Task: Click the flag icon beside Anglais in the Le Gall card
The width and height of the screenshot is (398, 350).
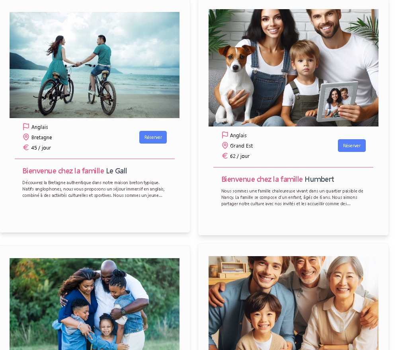Action: coord(26,126)
